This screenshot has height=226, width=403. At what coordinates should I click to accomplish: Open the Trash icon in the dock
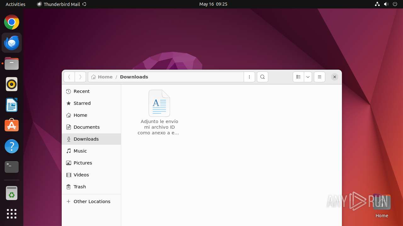click(x=12, y=193)
